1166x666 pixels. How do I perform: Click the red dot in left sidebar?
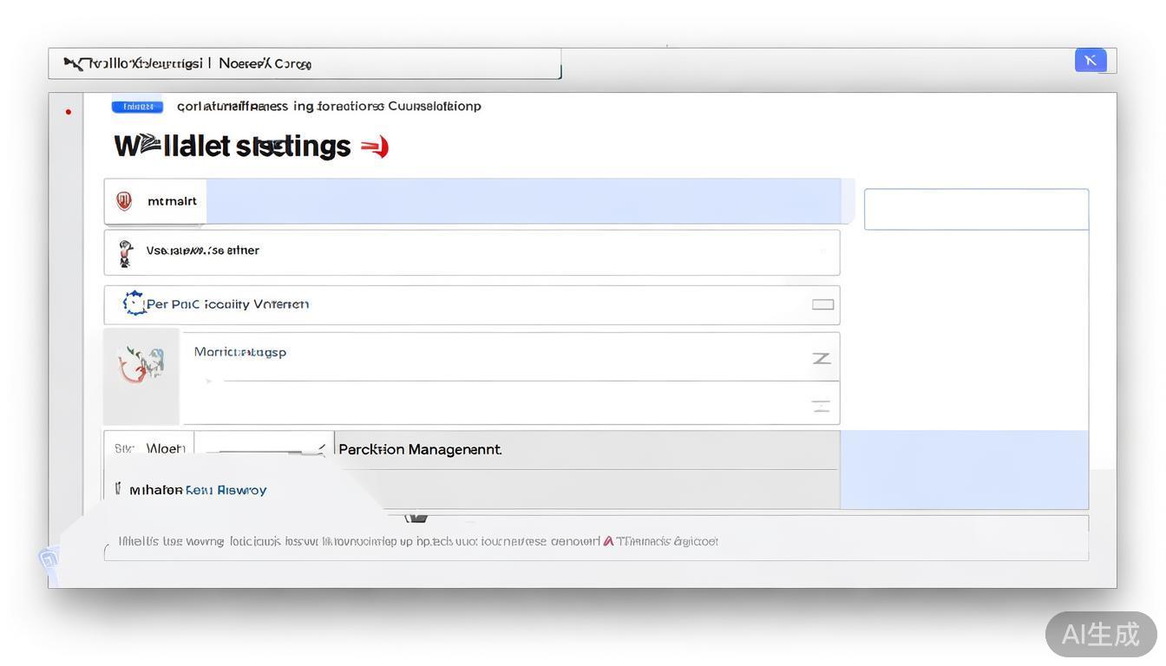click(x=69, y=112)
